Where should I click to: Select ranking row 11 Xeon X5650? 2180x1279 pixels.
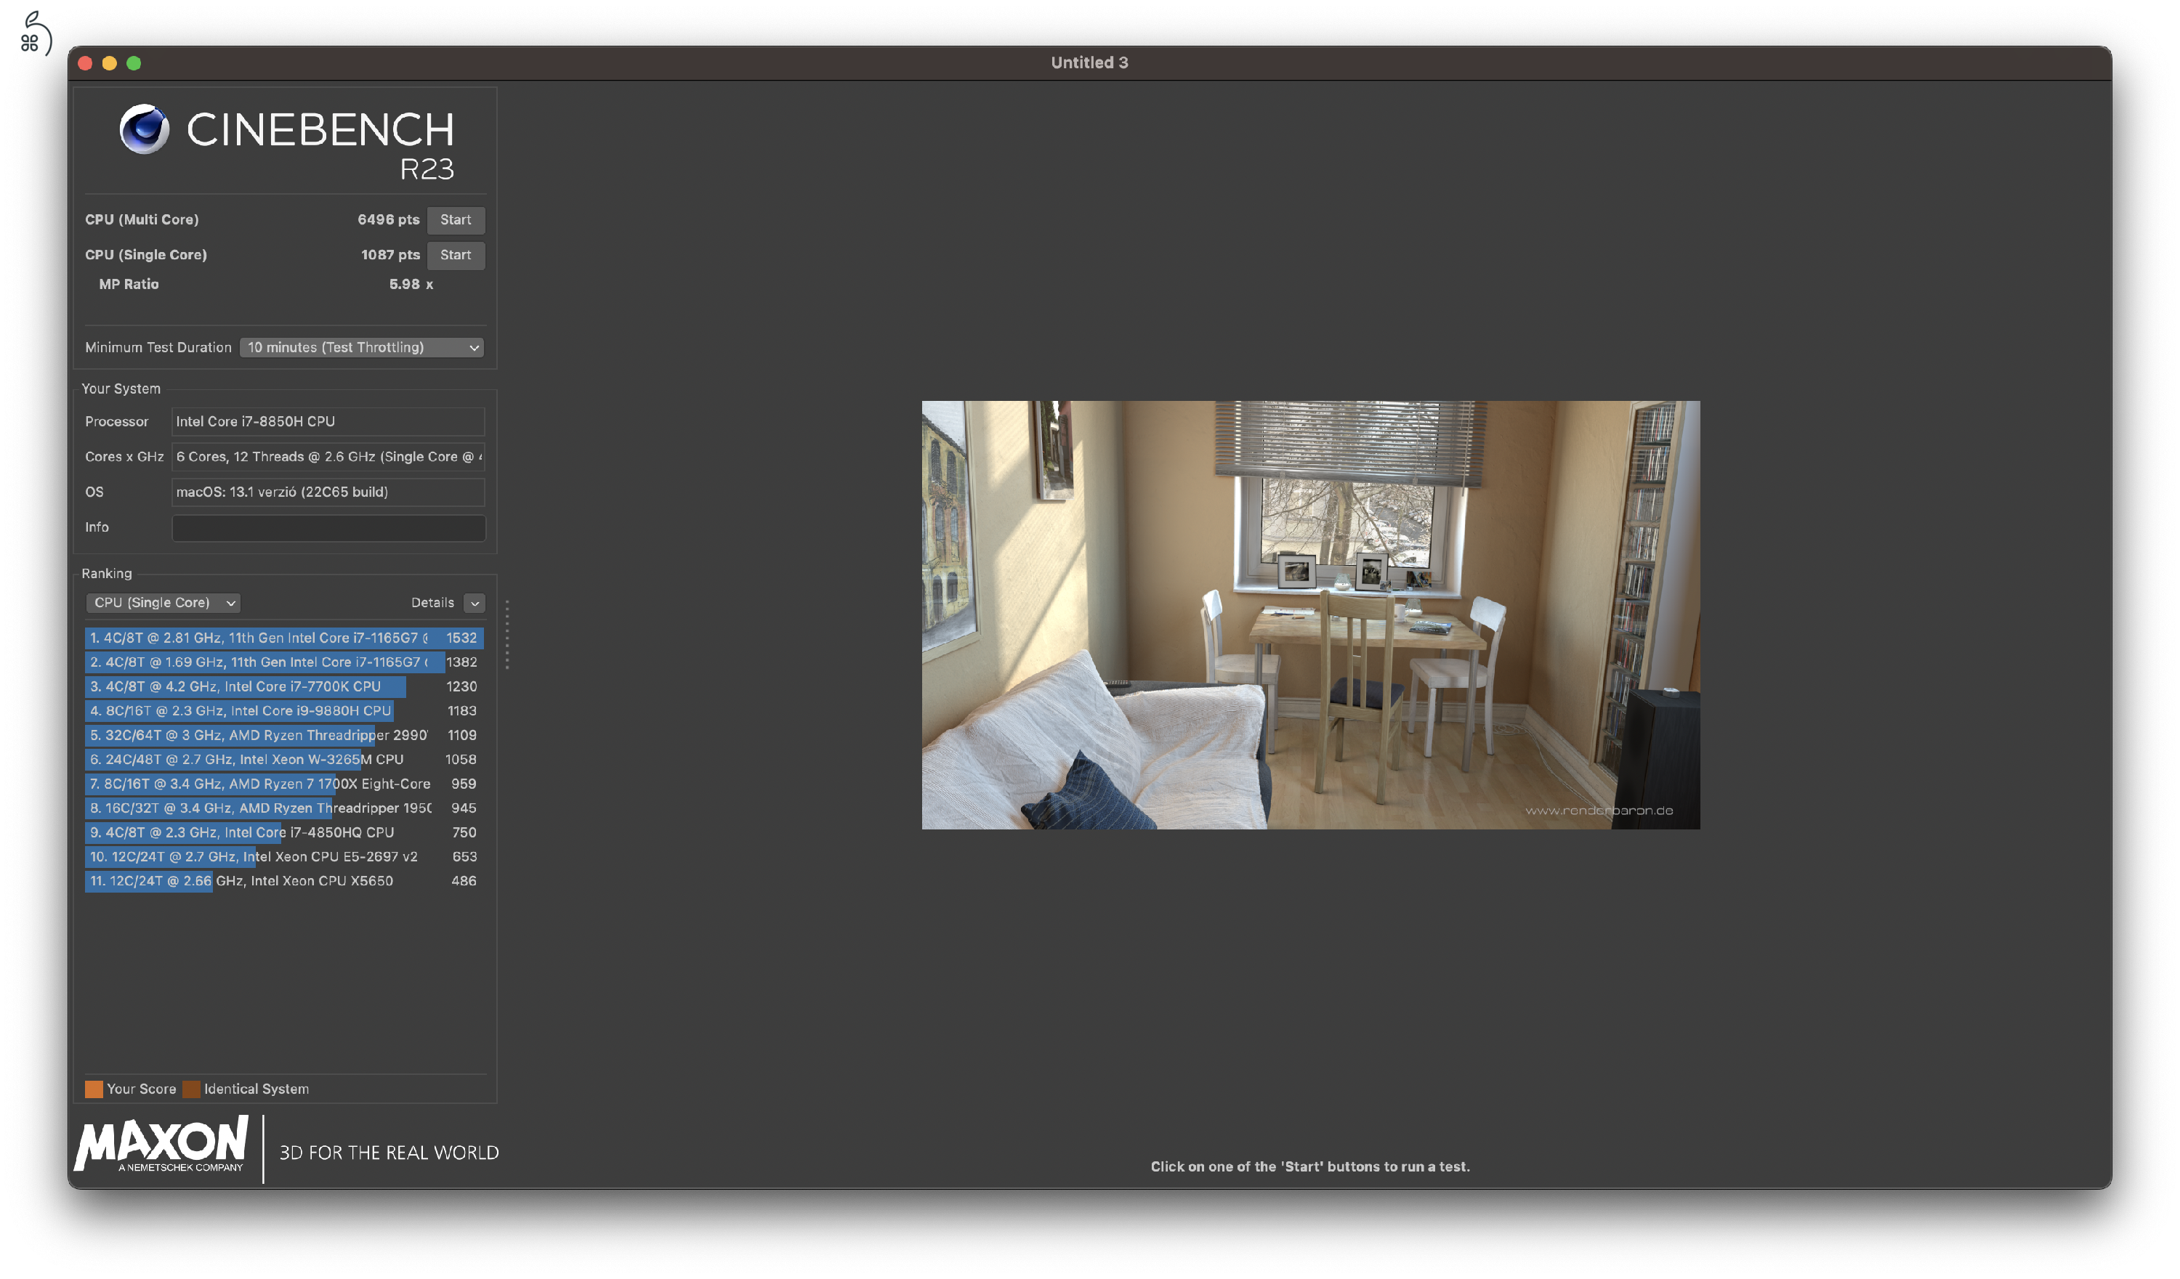pyautogui.click(x=283, y=881)
